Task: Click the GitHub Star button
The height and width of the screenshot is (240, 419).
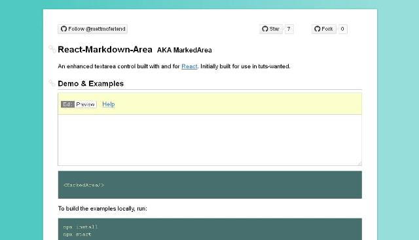Action: point(271,29)
